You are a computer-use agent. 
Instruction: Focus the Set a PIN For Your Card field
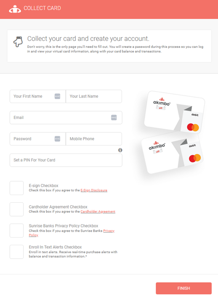[x=66, y=160]
